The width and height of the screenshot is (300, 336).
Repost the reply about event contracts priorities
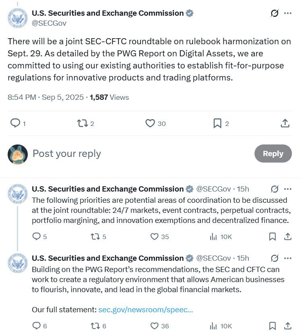point(95,237)
